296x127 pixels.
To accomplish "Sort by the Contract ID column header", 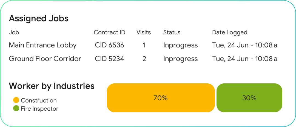I will click(x=109, y=32).
